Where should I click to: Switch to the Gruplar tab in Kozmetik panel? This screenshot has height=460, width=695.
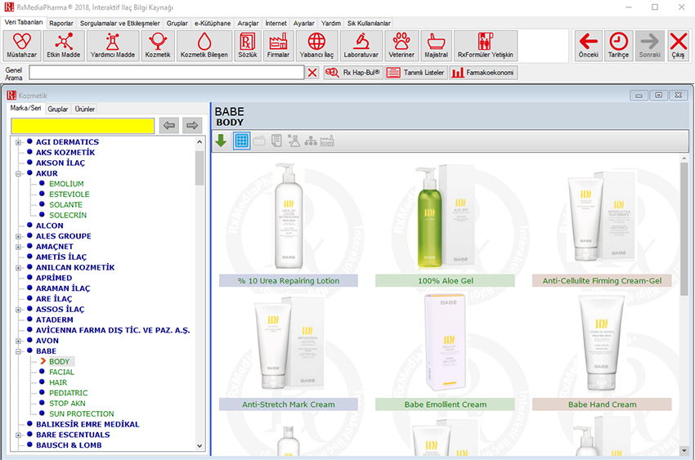(x=57, y=109)
